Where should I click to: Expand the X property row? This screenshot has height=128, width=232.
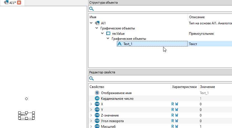pyautogui.click(x=91, y=104)
